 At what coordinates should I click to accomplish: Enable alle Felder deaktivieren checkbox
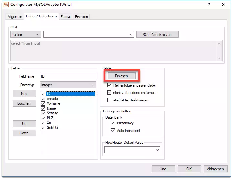(x=110, y=100)
